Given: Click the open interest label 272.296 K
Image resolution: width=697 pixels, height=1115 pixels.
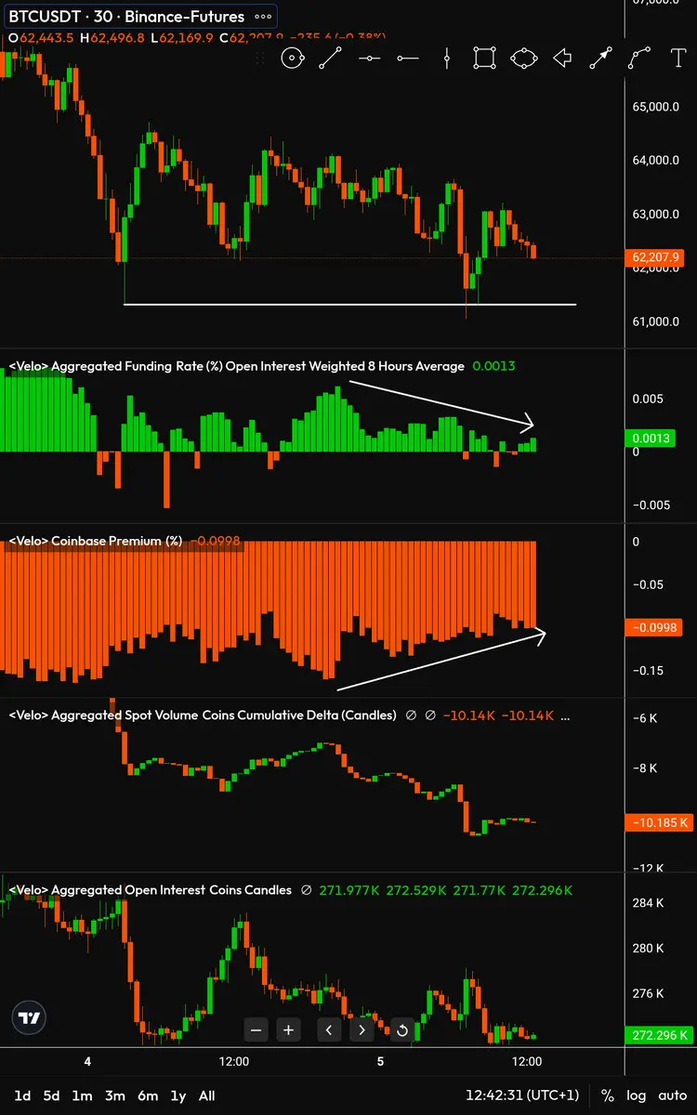Looking at the screenshot, I should [x=661, y=1035].
